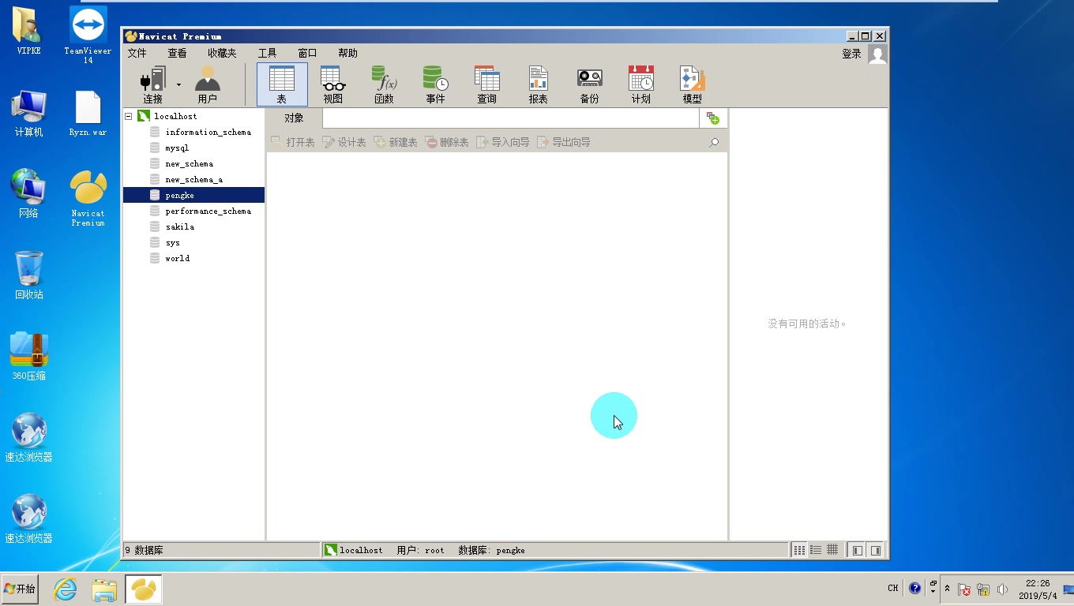
Task: Select the 函数 (Function) toolbar icon
Action: pyautogui.click(x=385, y=85)
